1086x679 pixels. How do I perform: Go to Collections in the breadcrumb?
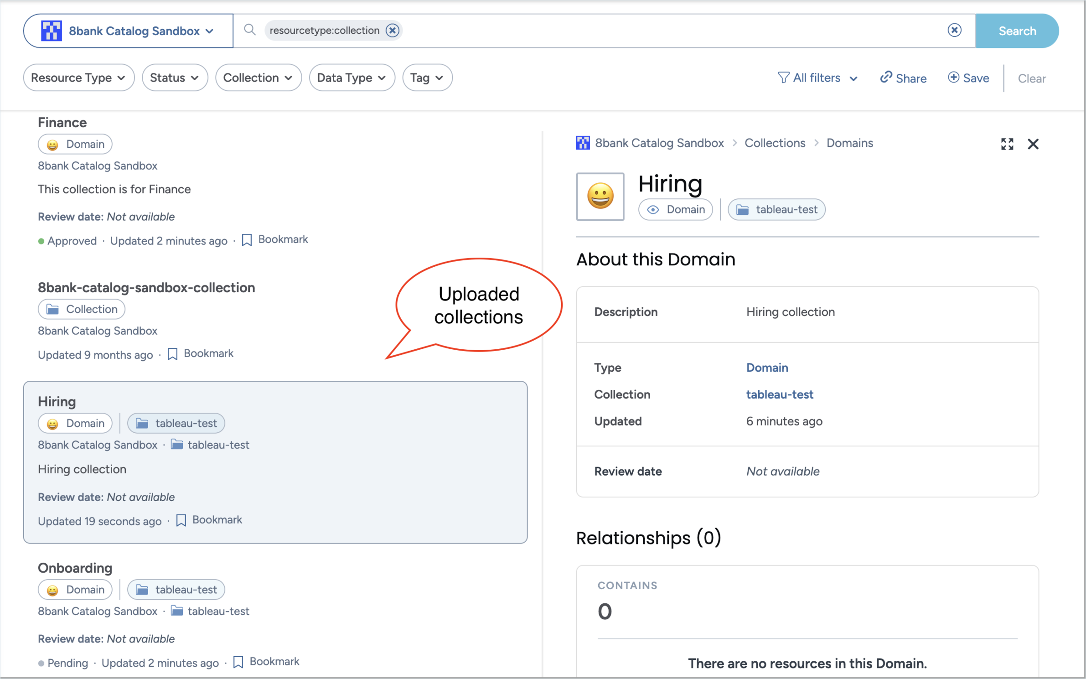775,143
